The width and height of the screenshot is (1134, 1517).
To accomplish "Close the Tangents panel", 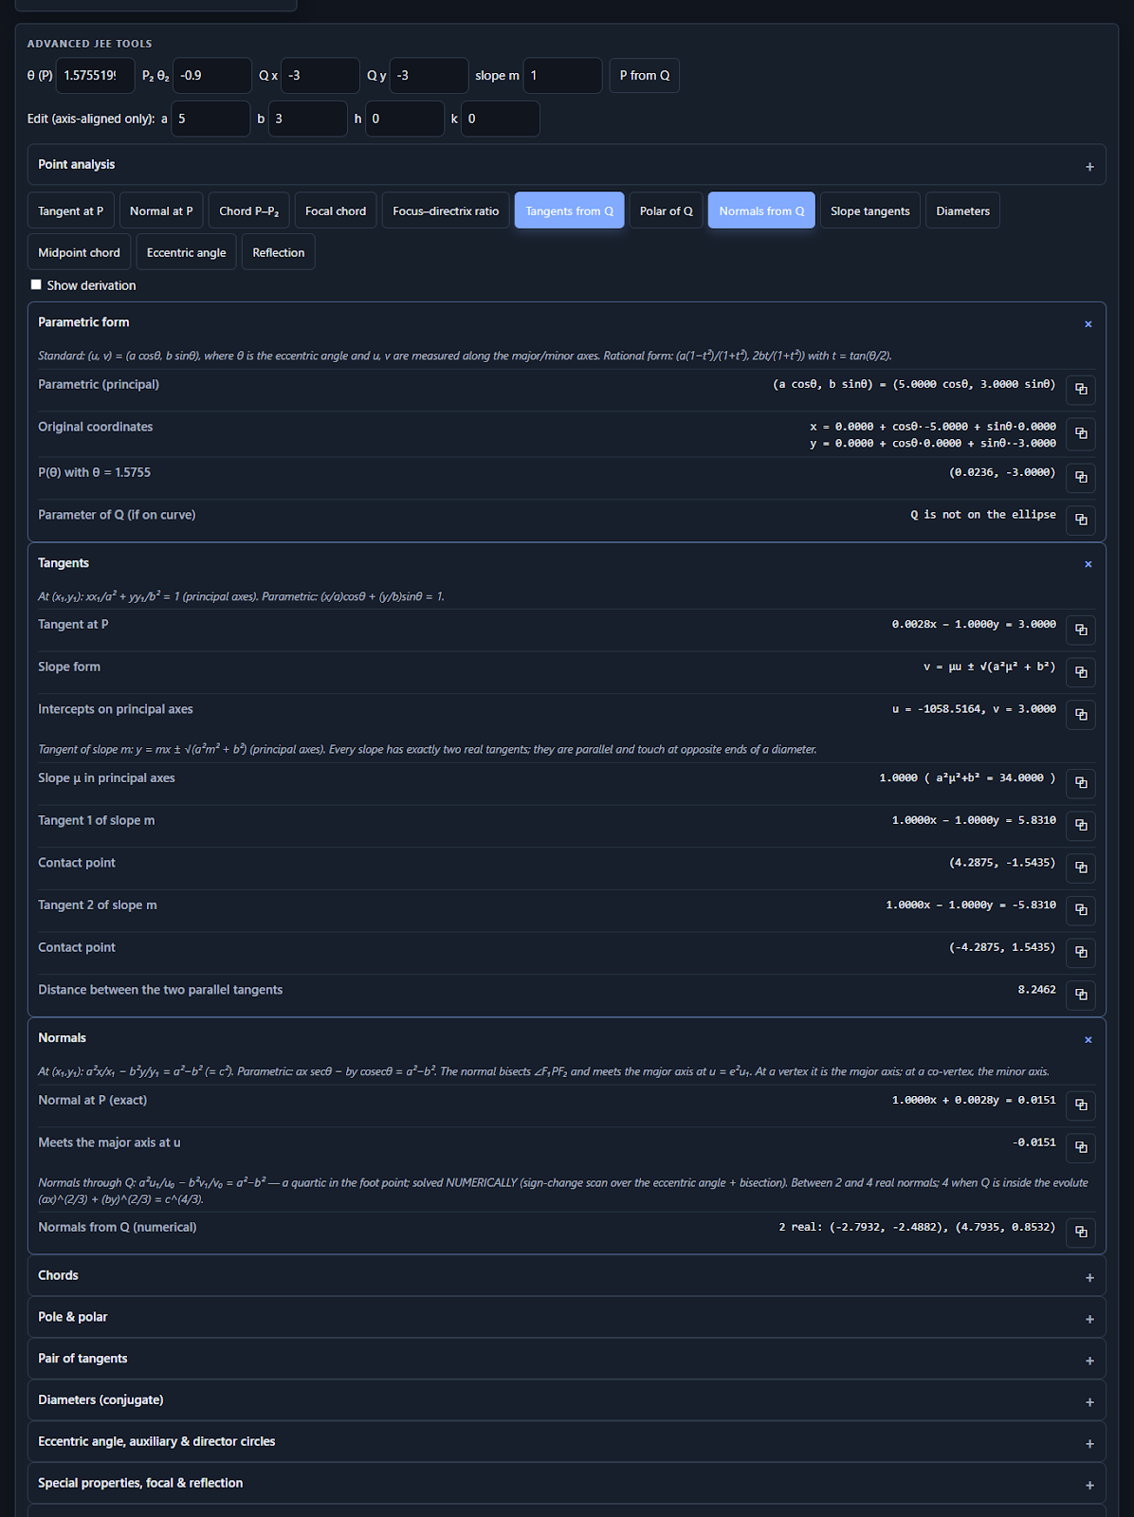I will tap(1088, 564).
